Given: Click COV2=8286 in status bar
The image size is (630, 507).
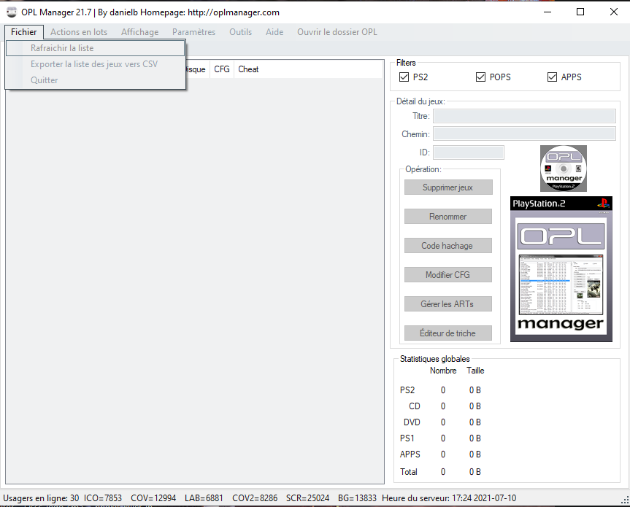Looking at the screenshot, I should point(255,498).
